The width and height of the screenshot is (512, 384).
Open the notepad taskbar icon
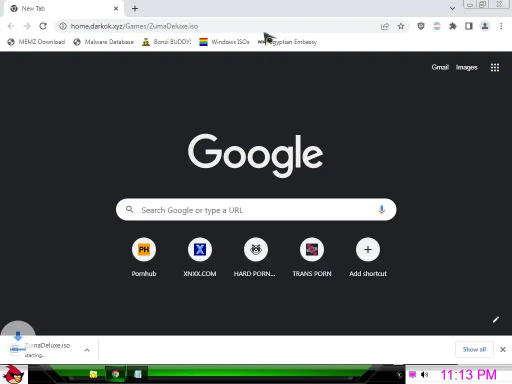click(x=137, y=374)
